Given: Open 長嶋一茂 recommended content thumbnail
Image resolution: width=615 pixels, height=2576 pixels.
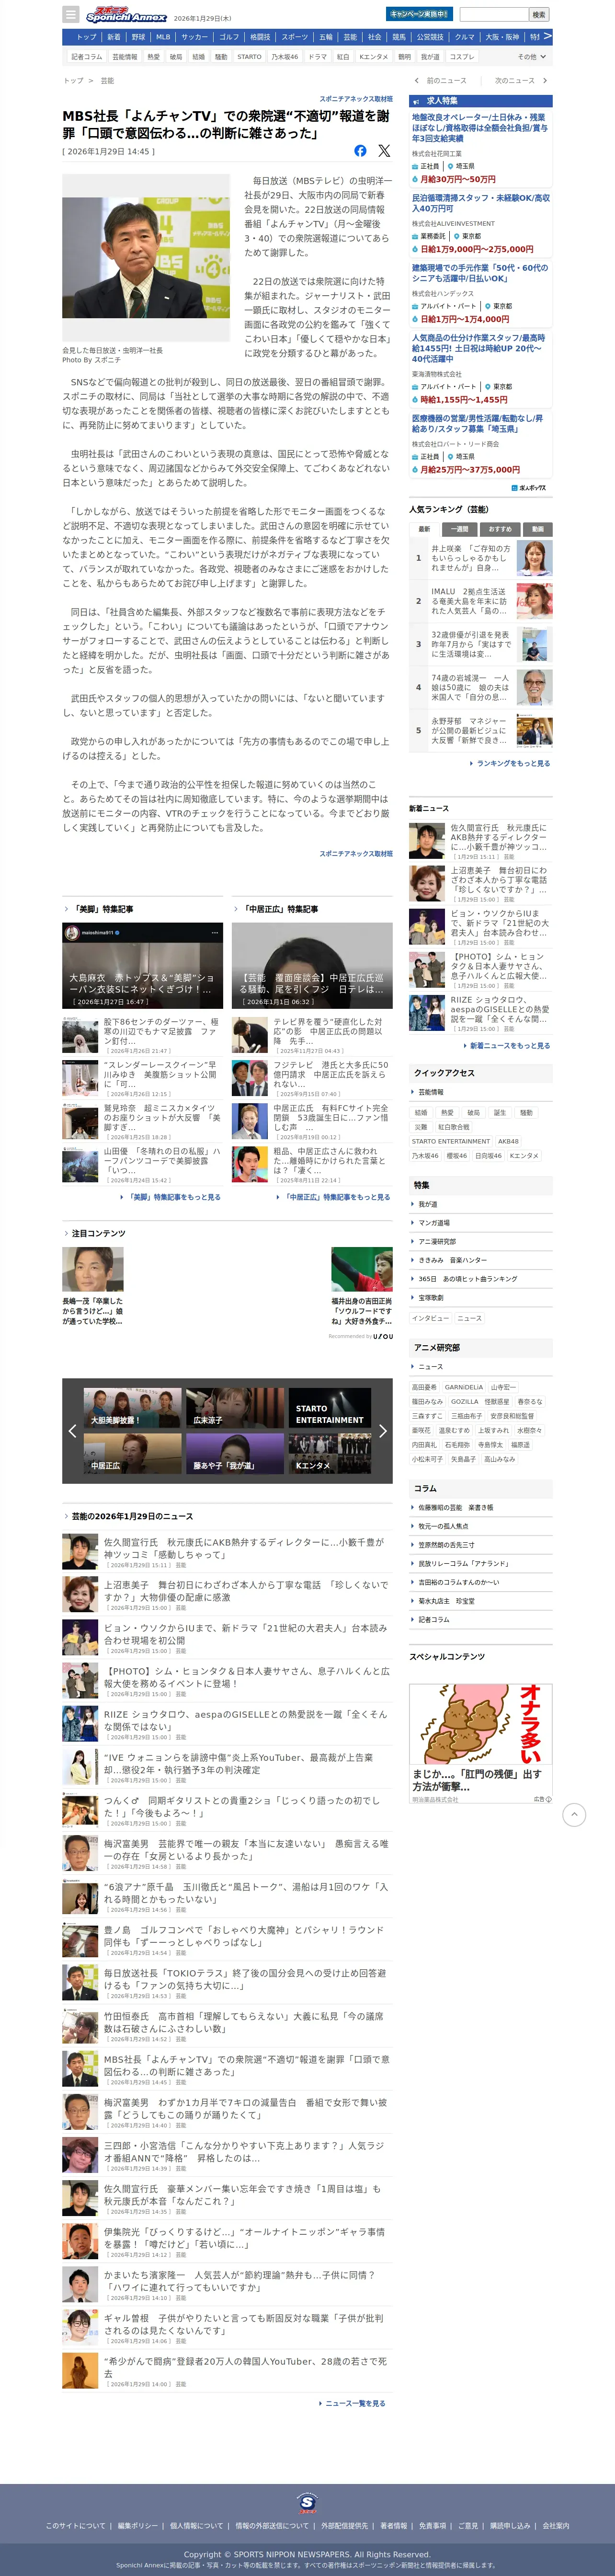Looking at the screenshot, I should [x=93, y=1269].
